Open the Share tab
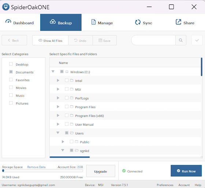The width and height of the screenshot is (205, 188). pos(185,22)
